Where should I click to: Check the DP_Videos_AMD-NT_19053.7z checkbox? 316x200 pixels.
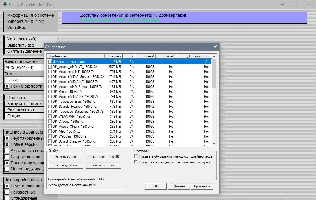tap(50, 66)
